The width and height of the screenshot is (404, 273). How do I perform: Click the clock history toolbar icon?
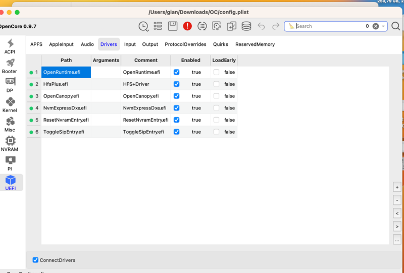(143, 26)
